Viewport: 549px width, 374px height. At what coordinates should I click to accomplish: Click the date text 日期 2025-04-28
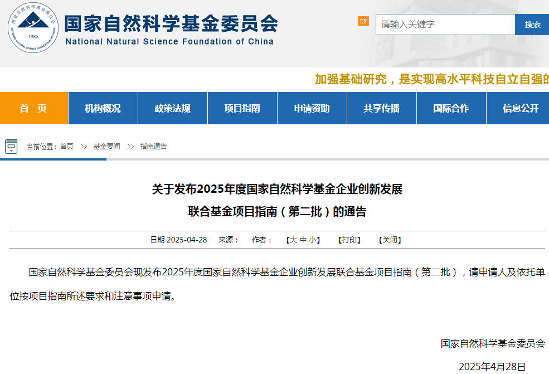[x=178, y=240]
